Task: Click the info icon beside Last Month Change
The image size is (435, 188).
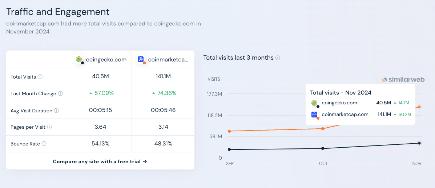Action: [x=60, y=93]
